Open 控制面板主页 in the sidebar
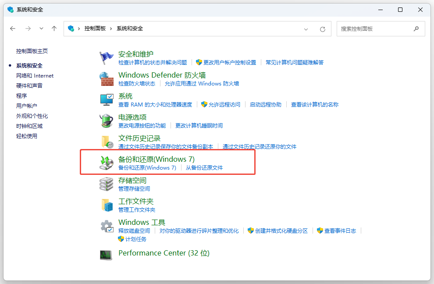Viewport: 434px width, 284px height. coord(32,51)
